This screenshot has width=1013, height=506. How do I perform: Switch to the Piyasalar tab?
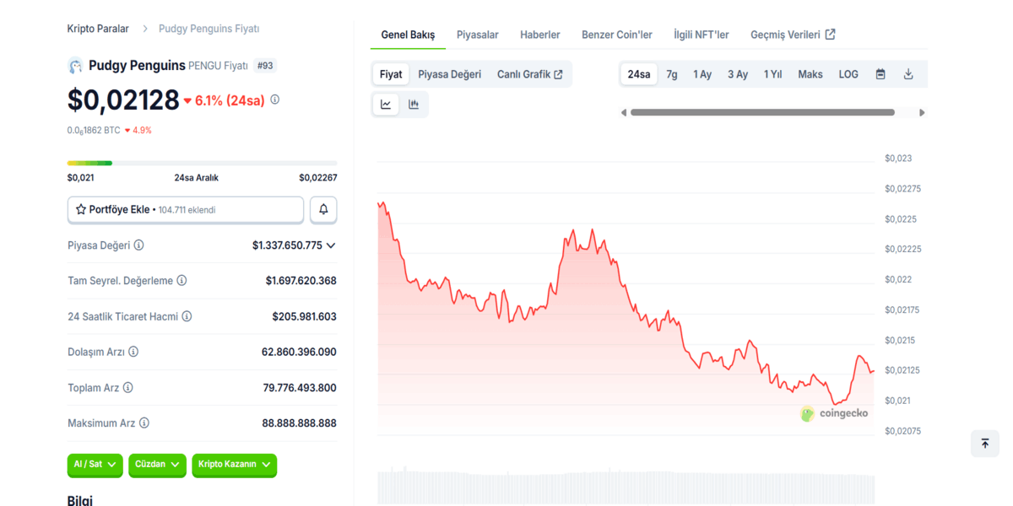(477, 35)
